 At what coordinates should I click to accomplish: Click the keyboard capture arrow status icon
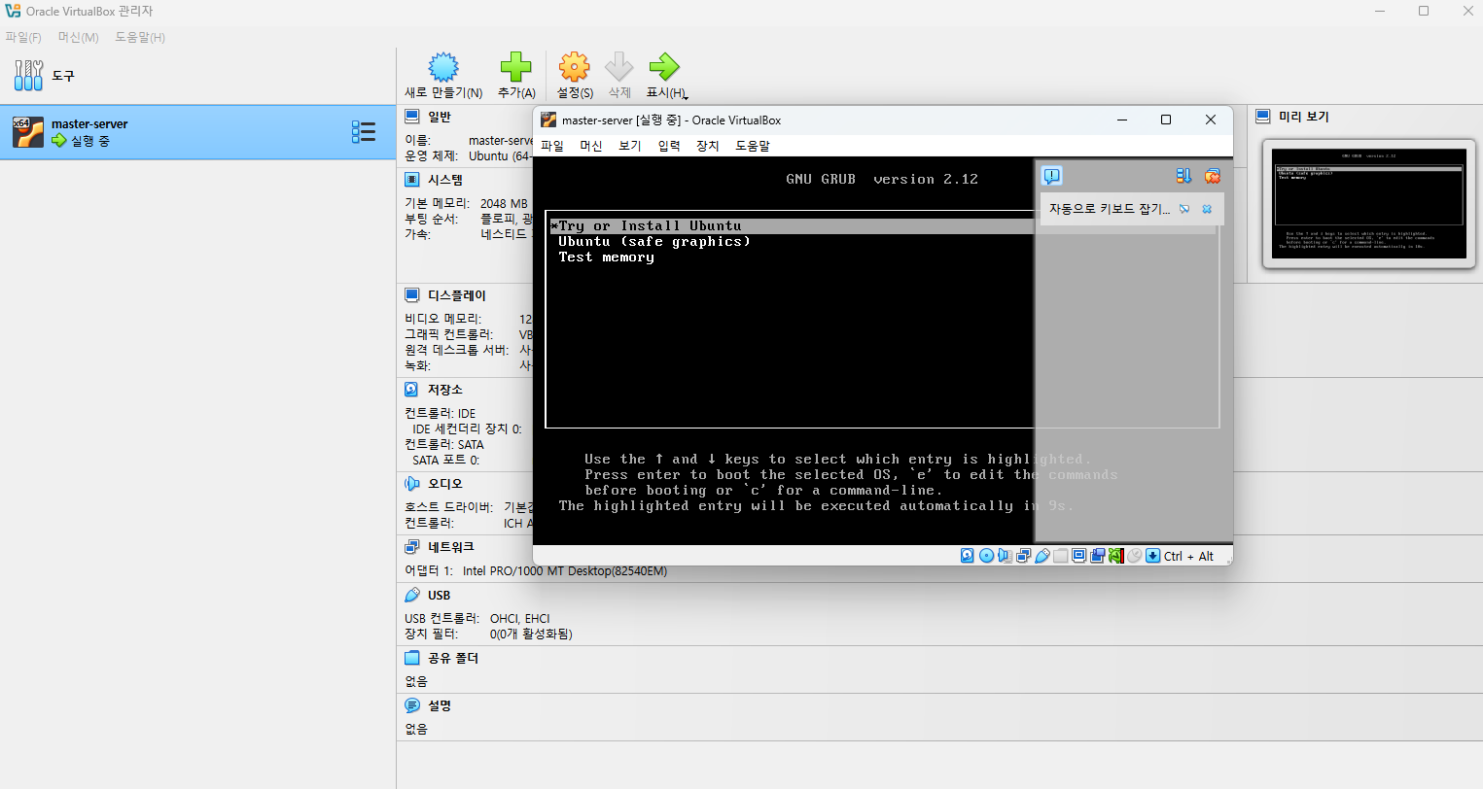1153,556
